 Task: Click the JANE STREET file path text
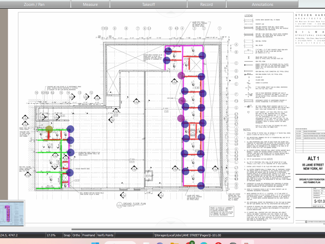(x=188, y=235)
